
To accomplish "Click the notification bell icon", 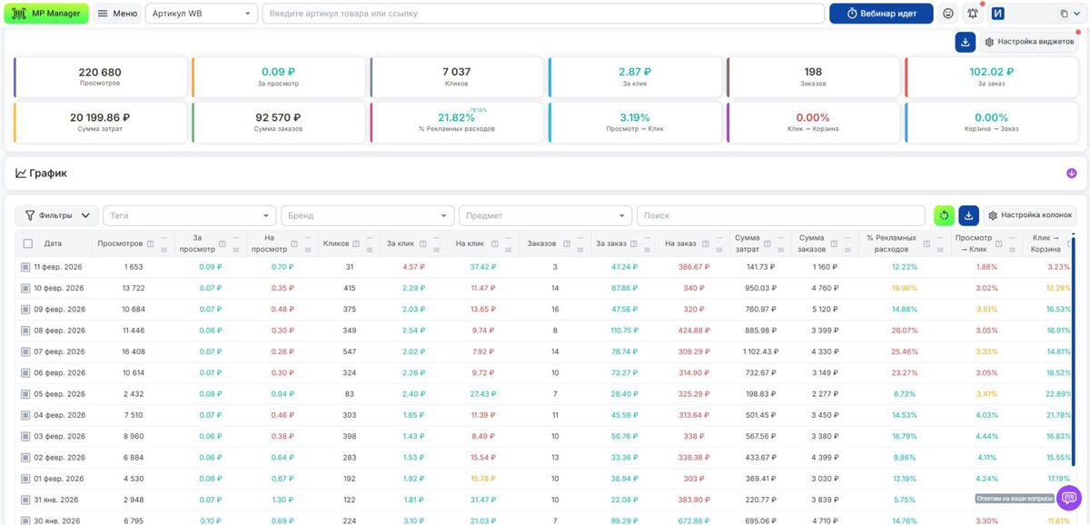I will coord(973,14).
